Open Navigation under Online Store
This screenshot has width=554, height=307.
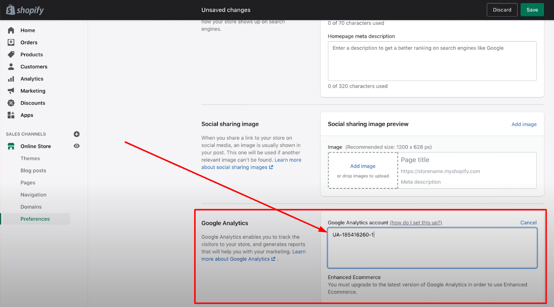33,195
